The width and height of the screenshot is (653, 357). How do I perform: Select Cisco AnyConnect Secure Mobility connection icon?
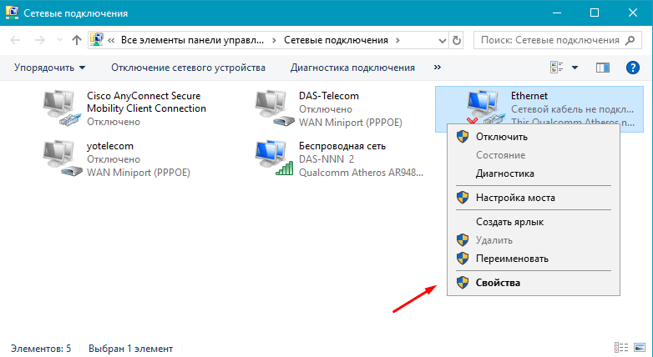[60, 108]
